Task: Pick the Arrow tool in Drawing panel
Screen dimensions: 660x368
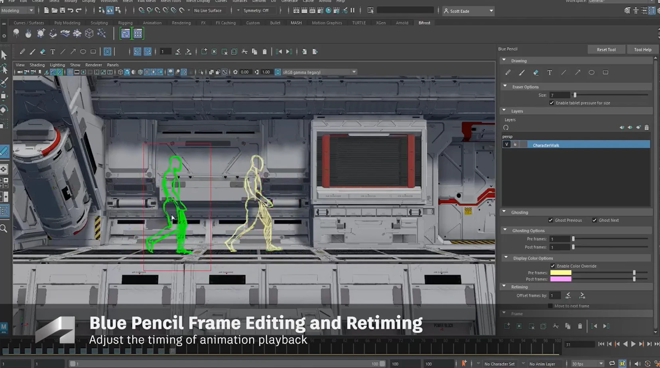Action: click(x=577, y=72)
